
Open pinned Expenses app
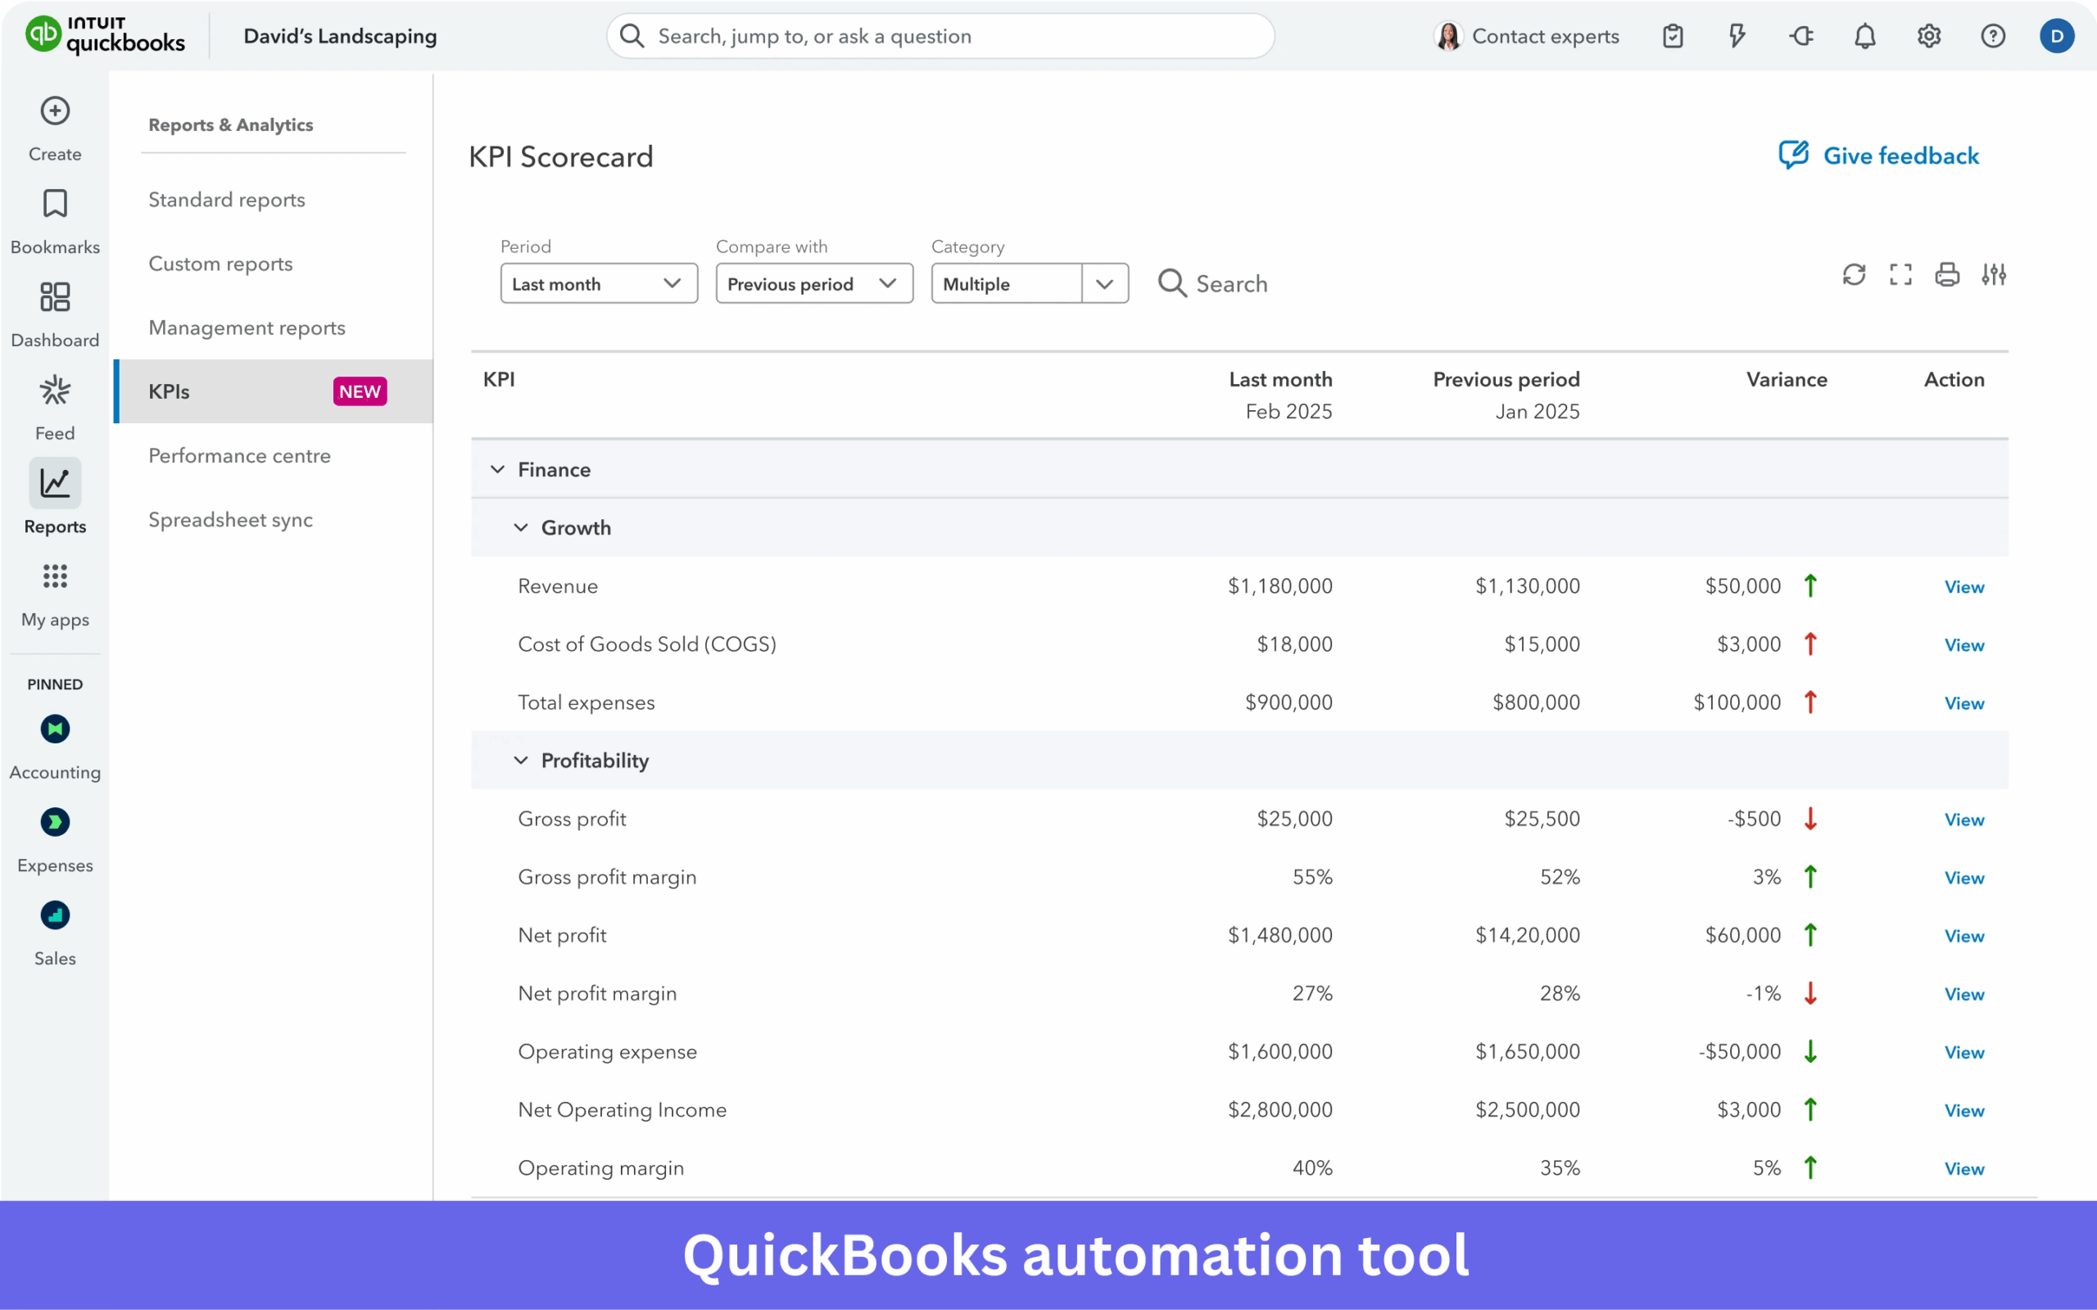click(55, 839)
